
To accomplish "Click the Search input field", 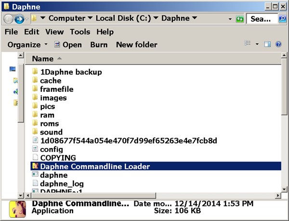I will click(263, 19).
